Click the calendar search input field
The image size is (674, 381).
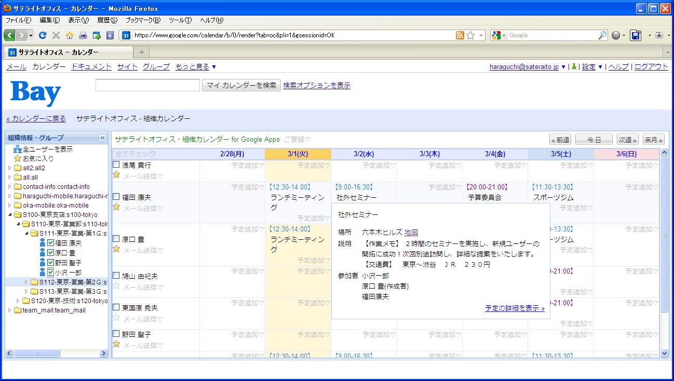tap(147, 85)
